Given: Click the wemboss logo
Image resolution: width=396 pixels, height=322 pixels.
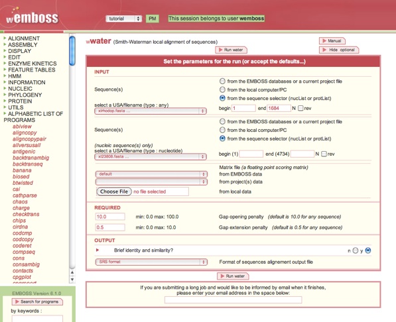Looking at the screenshot, I should tap(33, 17).
